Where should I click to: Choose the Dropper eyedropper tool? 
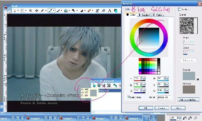(50, 10)
